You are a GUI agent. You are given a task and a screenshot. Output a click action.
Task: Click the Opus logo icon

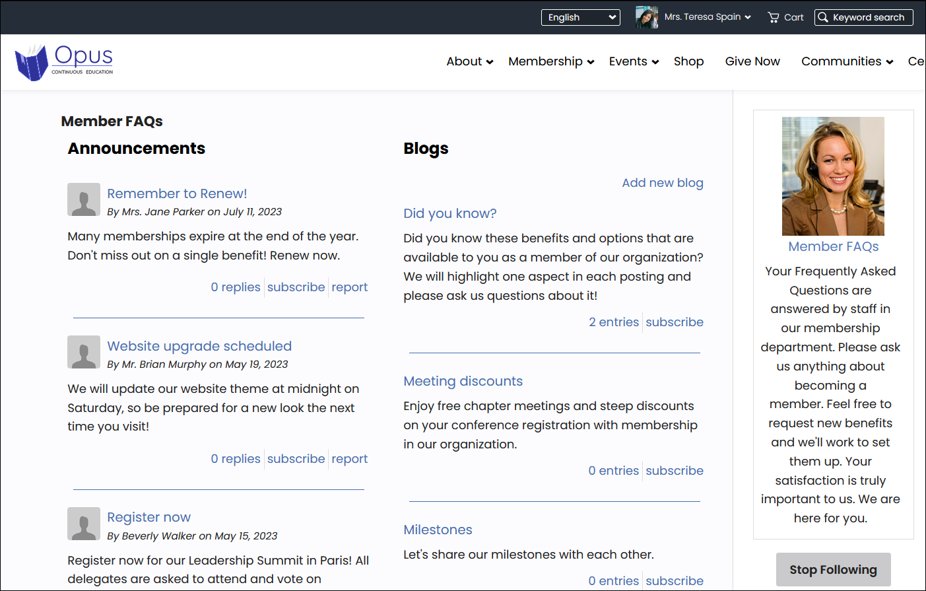(x=32, y=63)
